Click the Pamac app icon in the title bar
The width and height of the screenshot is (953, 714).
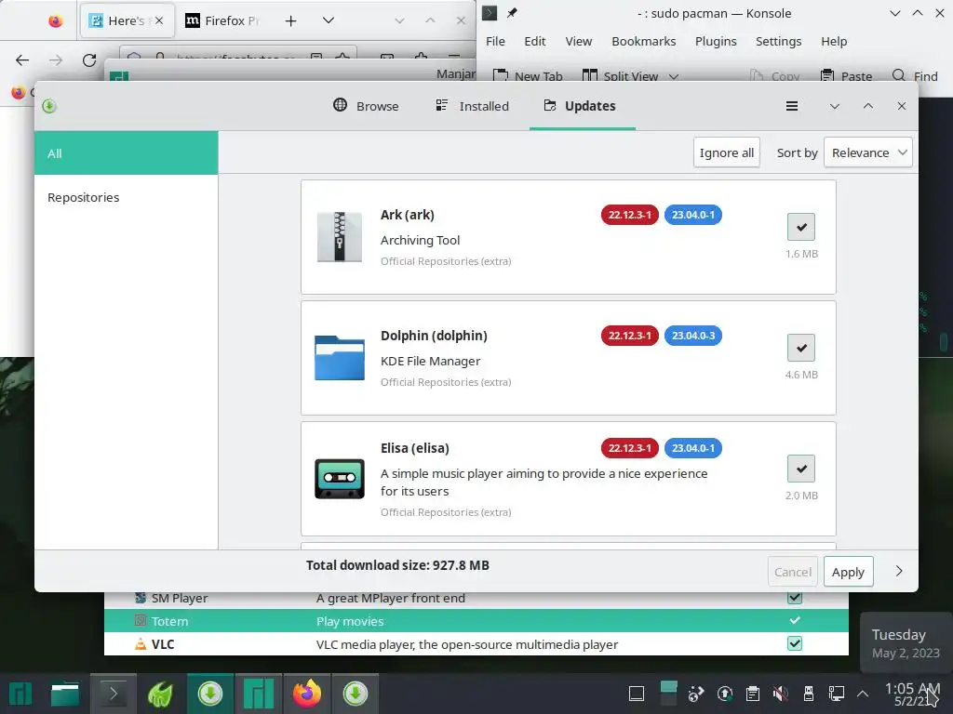(49, 106)
